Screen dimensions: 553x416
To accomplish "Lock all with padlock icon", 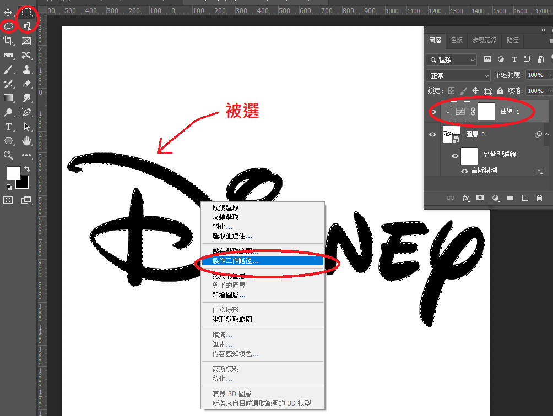I will [x=500, y=91].
